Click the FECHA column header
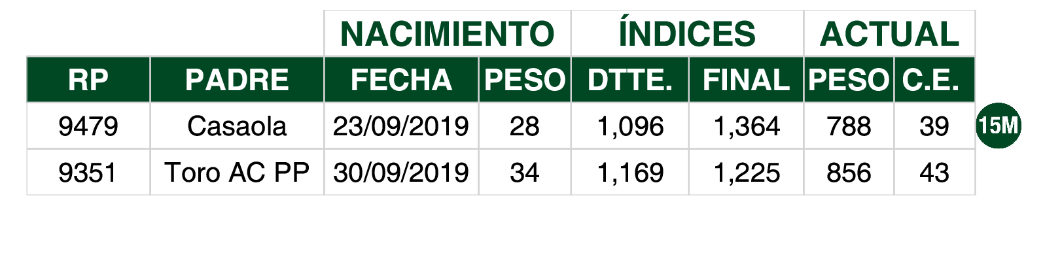The height and width of the screenshot is (270, 1043). (401, 80)
